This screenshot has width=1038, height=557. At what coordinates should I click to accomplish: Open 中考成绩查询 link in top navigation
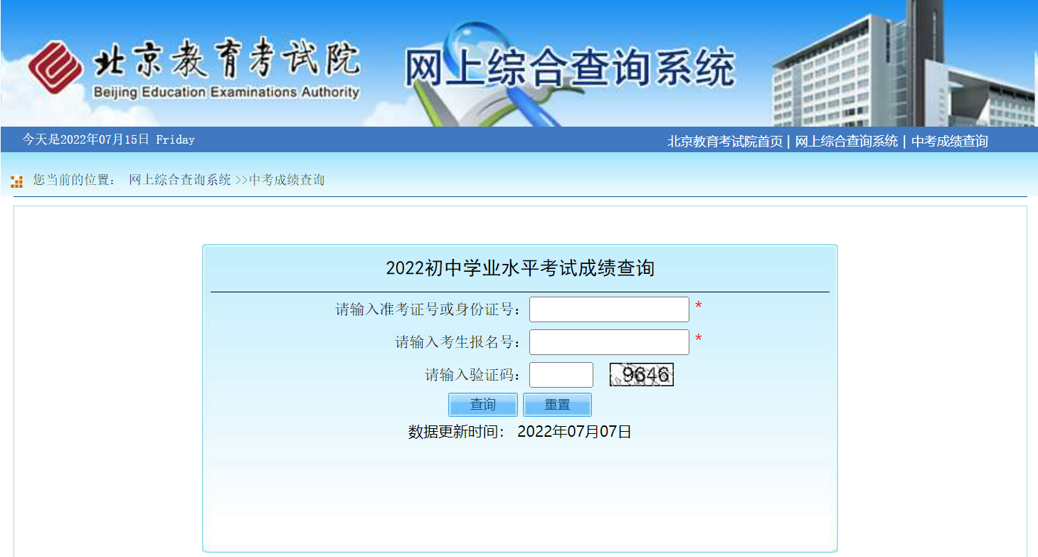(950, 142)
